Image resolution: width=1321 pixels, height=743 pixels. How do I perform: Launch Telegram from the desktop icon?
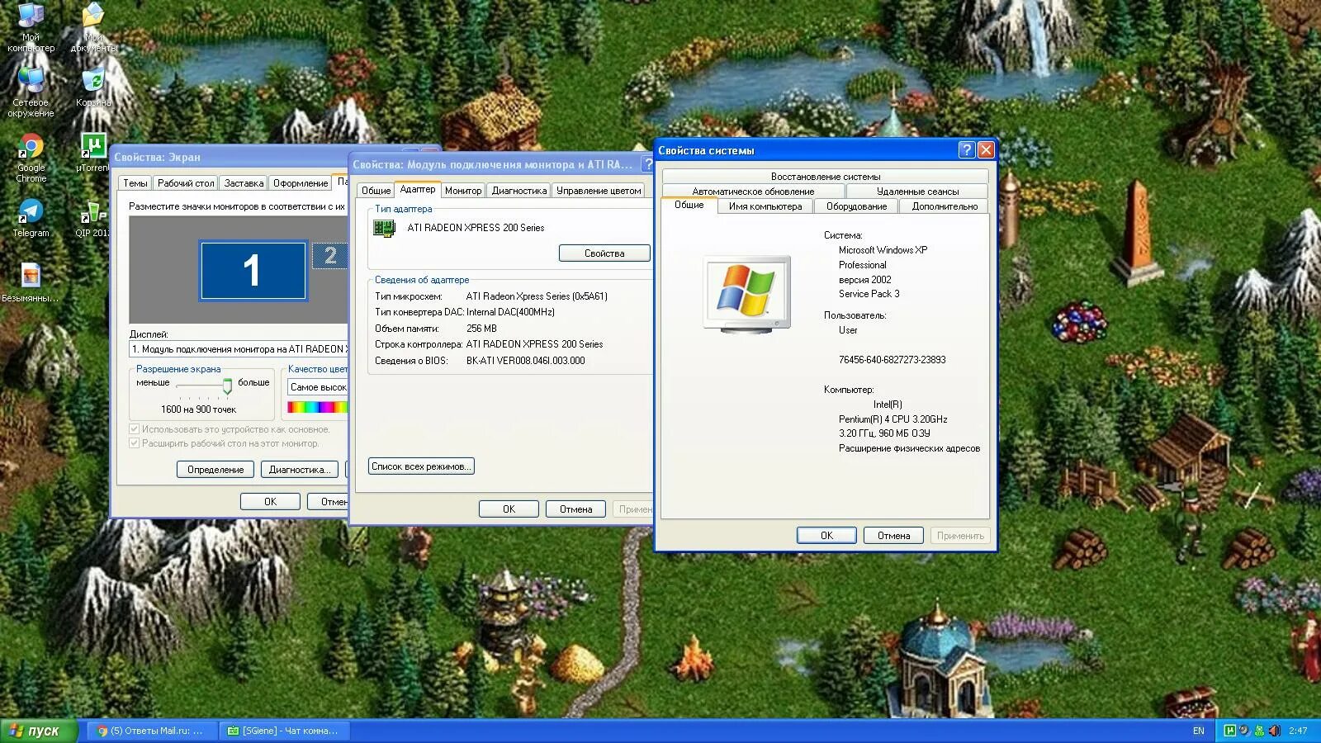click(x=31, y=218)
